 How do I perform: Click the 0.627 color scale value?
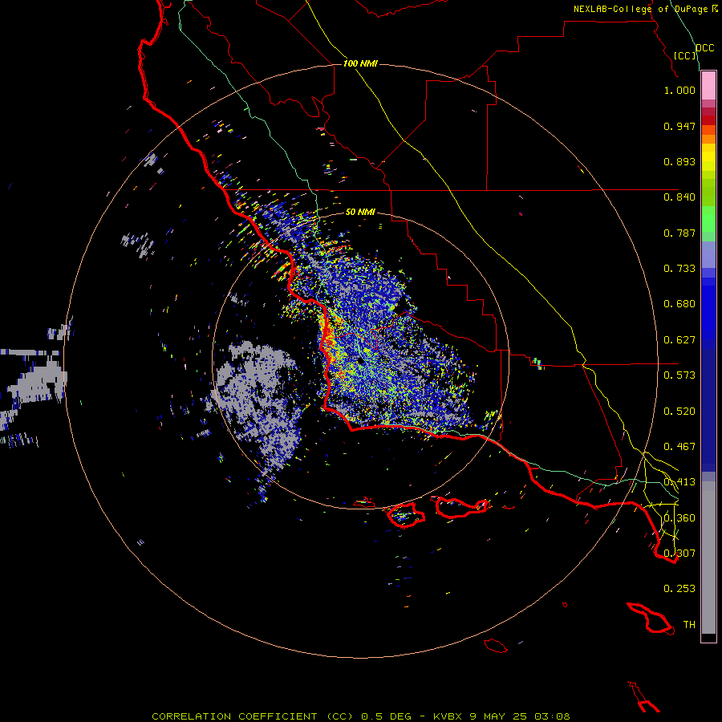point(679,340)
